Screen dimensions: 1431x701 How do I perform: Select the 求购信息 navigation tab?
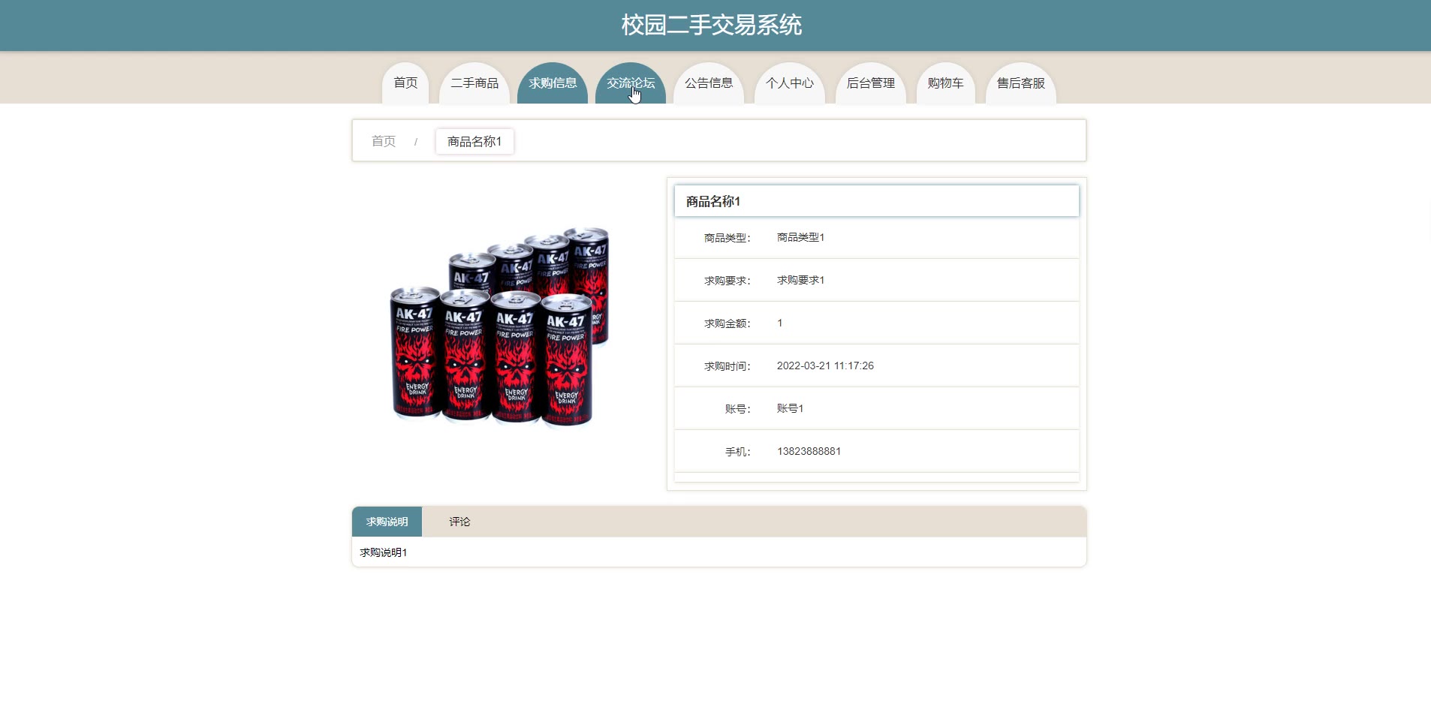(x=553, y=83)
